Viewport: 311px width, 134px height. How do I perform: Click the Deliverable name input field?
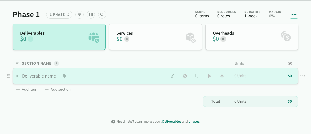coord(39,76)
